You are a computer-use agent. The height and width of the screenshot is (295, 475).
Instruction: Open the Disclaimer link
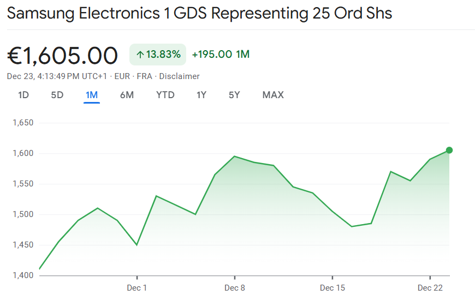[180, 76]
